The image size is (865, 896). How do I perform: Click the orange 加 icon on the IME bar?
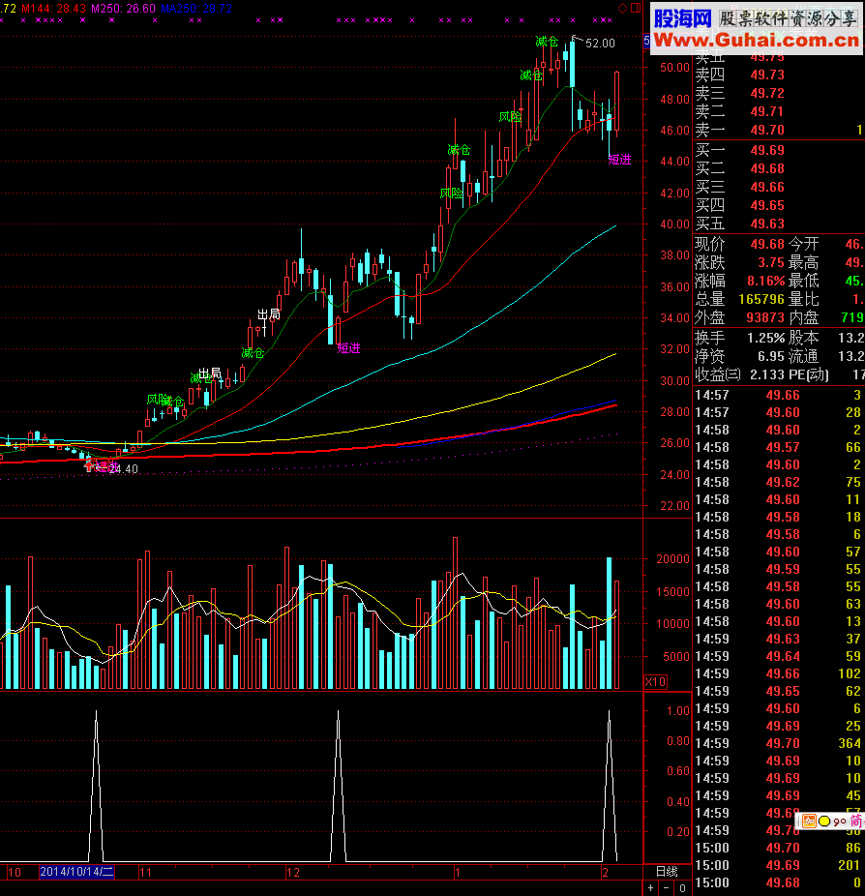coord(809,821)
